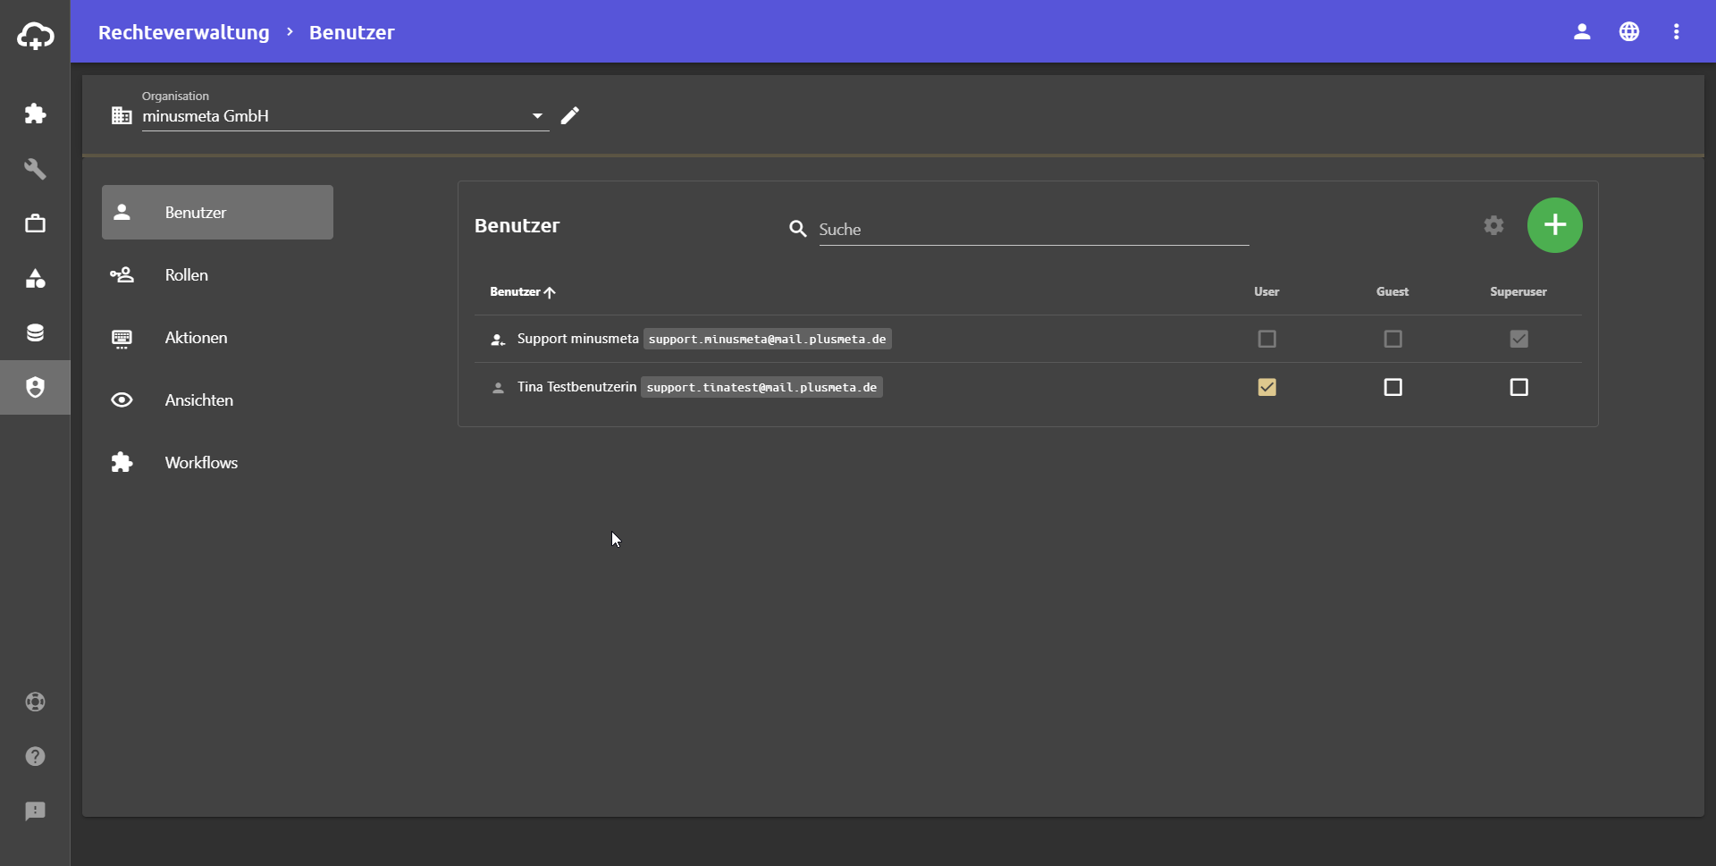Click the Superuser column header
1716x866 pixels.
[1518, 291]
